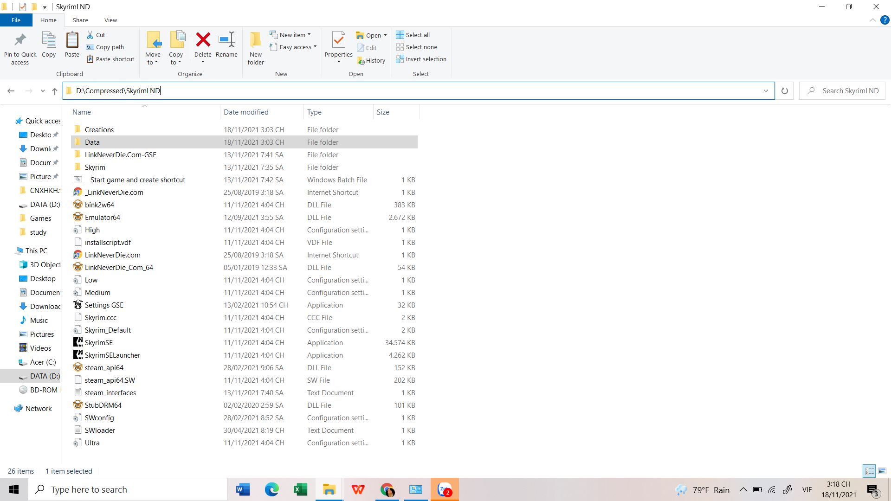Open address bar history dropdown
This screenshot has width=891, height=501.
766,91
